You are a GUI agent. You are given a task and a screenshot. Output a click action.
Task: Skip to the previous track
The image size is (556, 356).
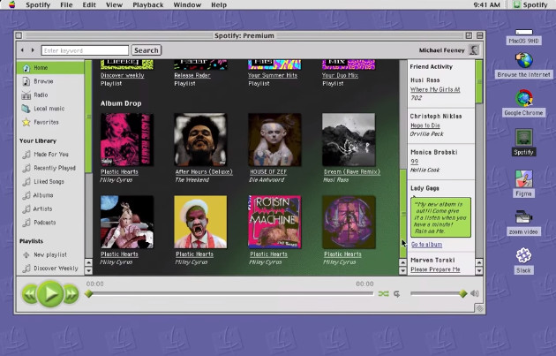point(29,294)
